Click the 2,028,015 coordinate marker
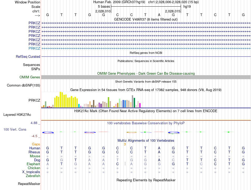The image size is (251, 190). (173, 11)
